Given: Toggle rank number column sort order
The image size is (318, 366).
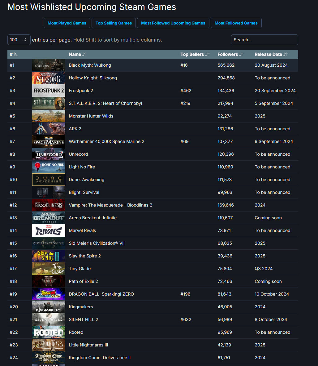Looking at the screenshot, I should [x=14, y=54].
